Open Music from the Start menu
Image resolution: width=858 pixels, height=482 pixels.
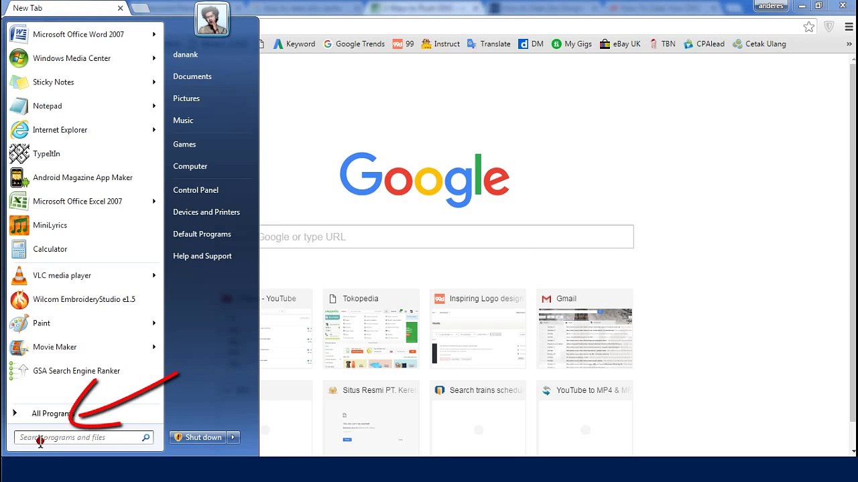click(183, 120)
